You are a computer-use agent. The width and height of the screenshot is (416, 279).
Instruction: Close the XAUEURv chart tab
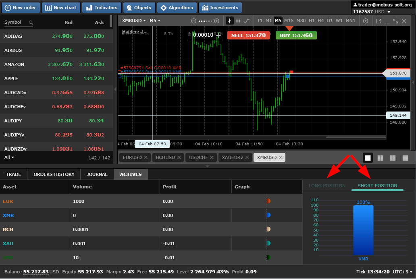[247, 157]
